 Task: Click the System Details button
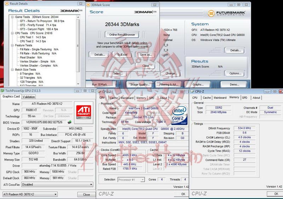coord(236,50)
